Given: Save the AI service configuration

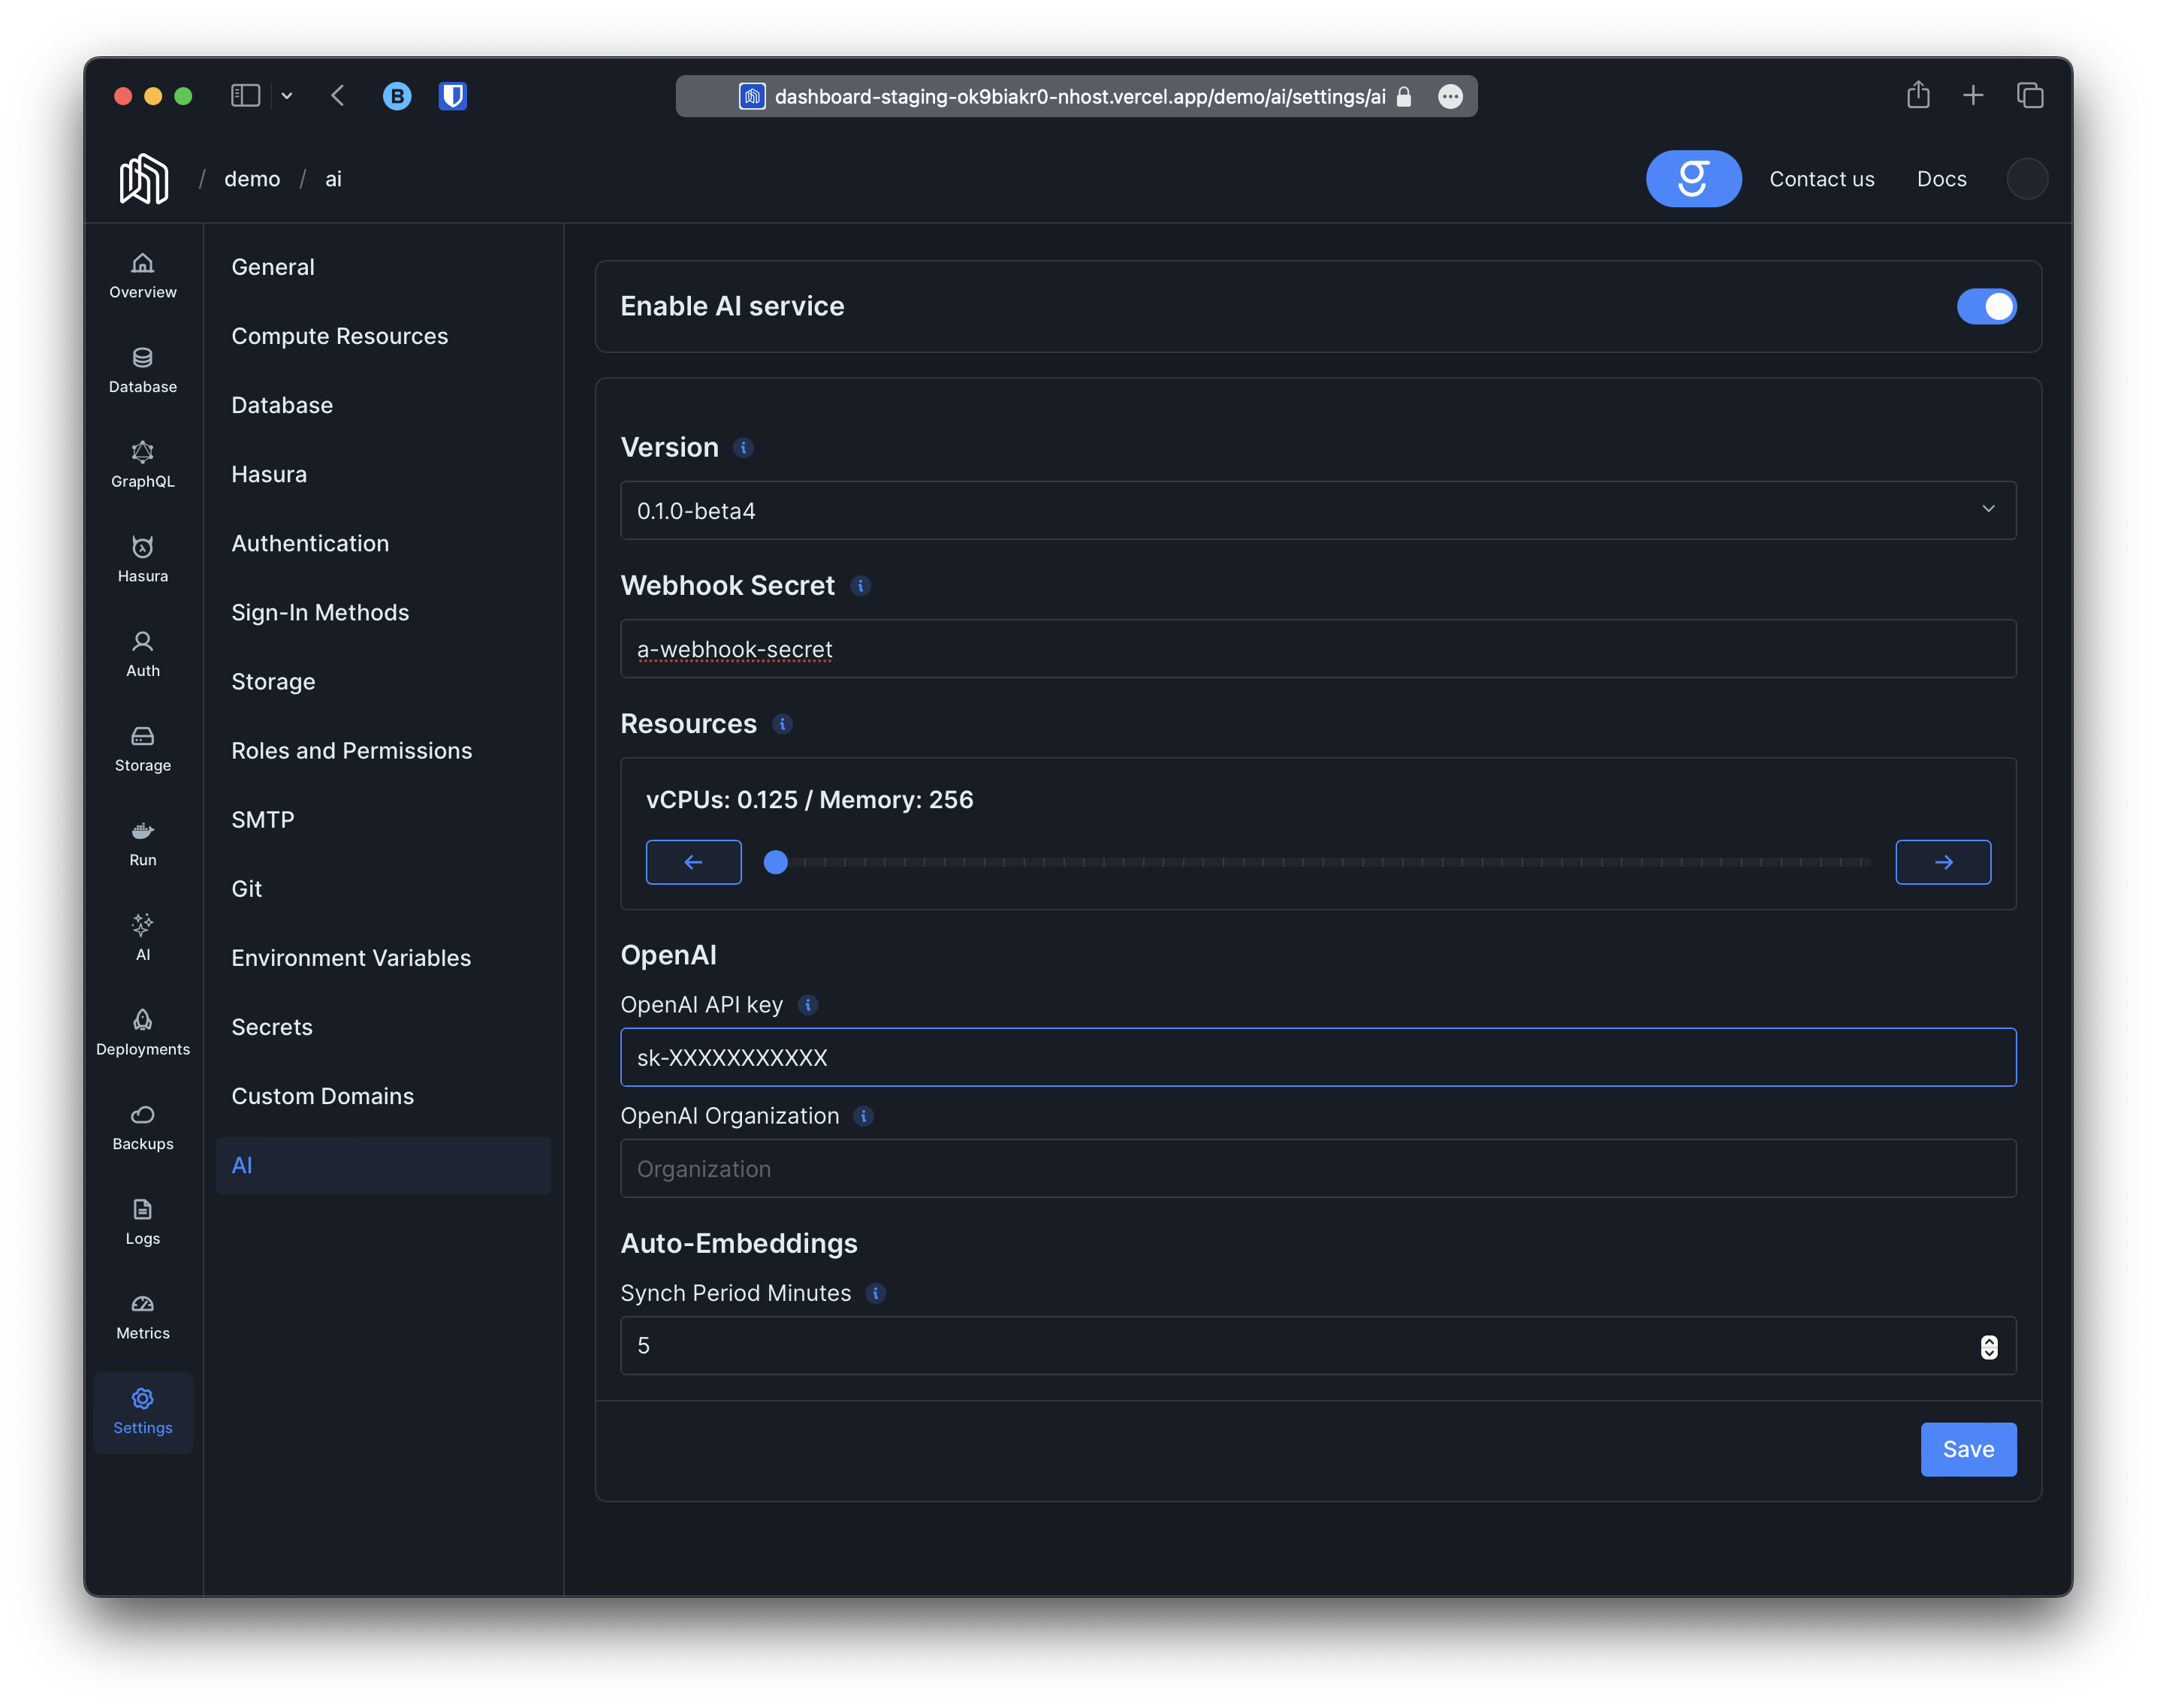Looking at the screenshot, I should click(1967, 1449).
